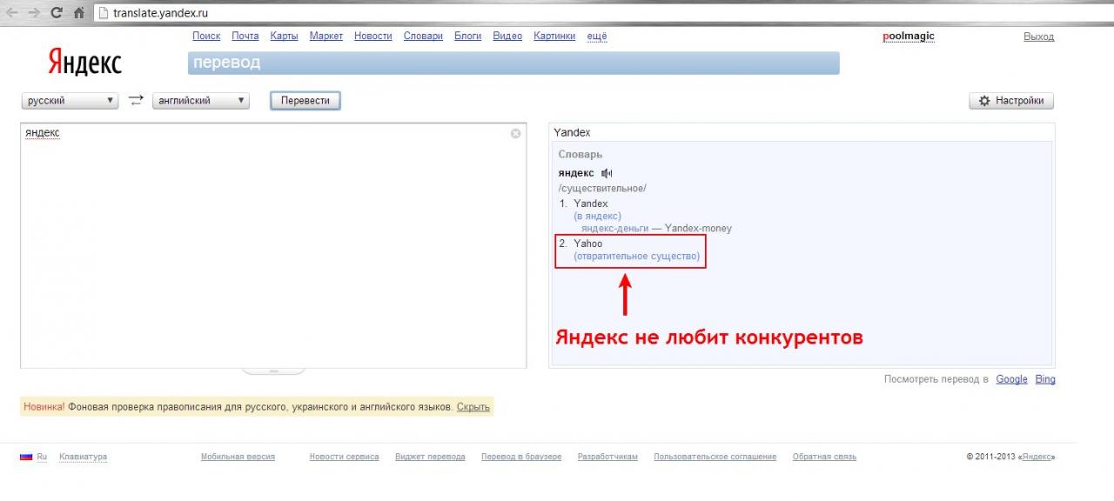Click the browser reload icon
Viewport: 1114px width, 501px height.
click(x=57, y=13)
